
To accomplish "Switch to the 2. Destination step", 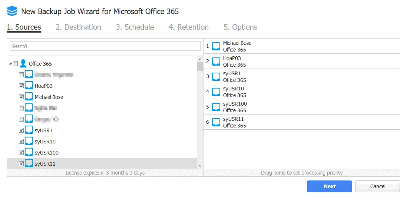I will pos(78,27).
